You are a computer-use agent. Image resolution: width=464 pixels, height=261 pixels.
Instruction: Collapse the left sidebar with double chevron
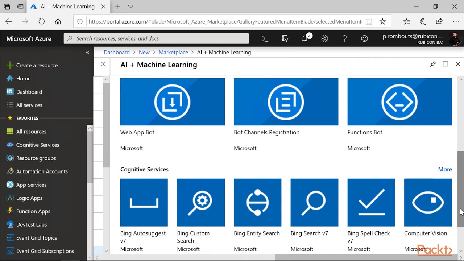[x=87, y=53]
